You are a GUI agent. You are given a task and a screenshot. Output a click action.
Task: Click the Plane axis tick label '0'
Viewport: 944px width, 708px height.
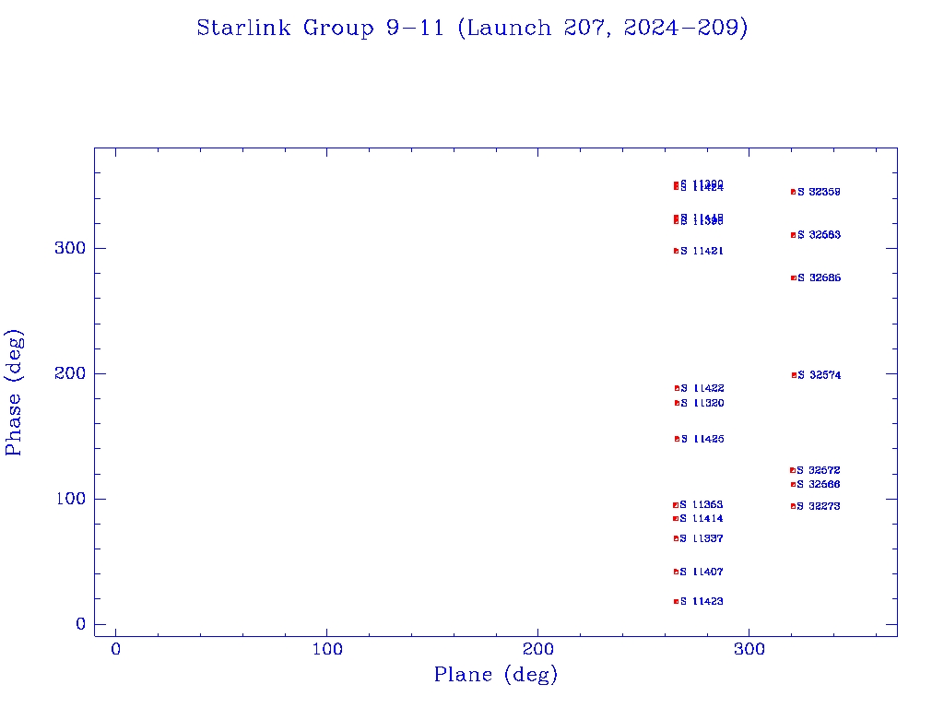coord(115,649)
